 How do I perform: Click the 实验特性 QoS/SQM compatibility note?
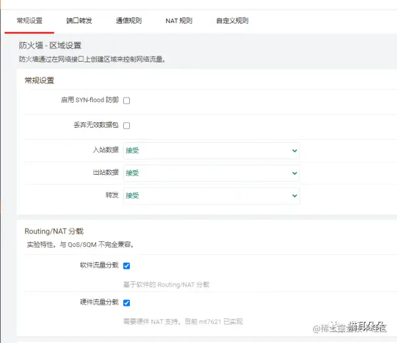click(x=80, y=244)
